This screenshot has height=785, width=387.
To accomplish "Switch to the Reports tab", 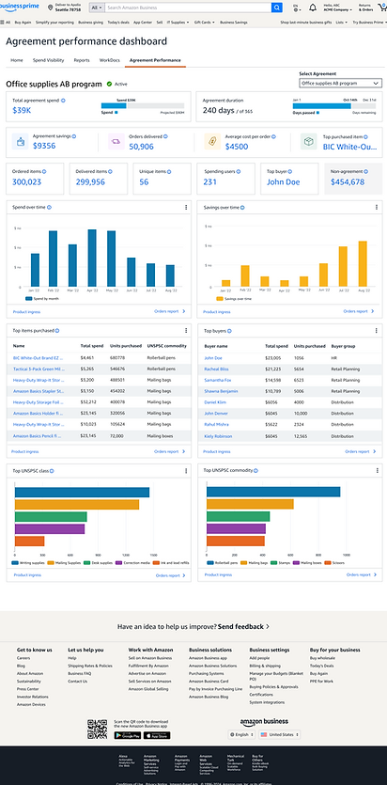I will point(82,60).
